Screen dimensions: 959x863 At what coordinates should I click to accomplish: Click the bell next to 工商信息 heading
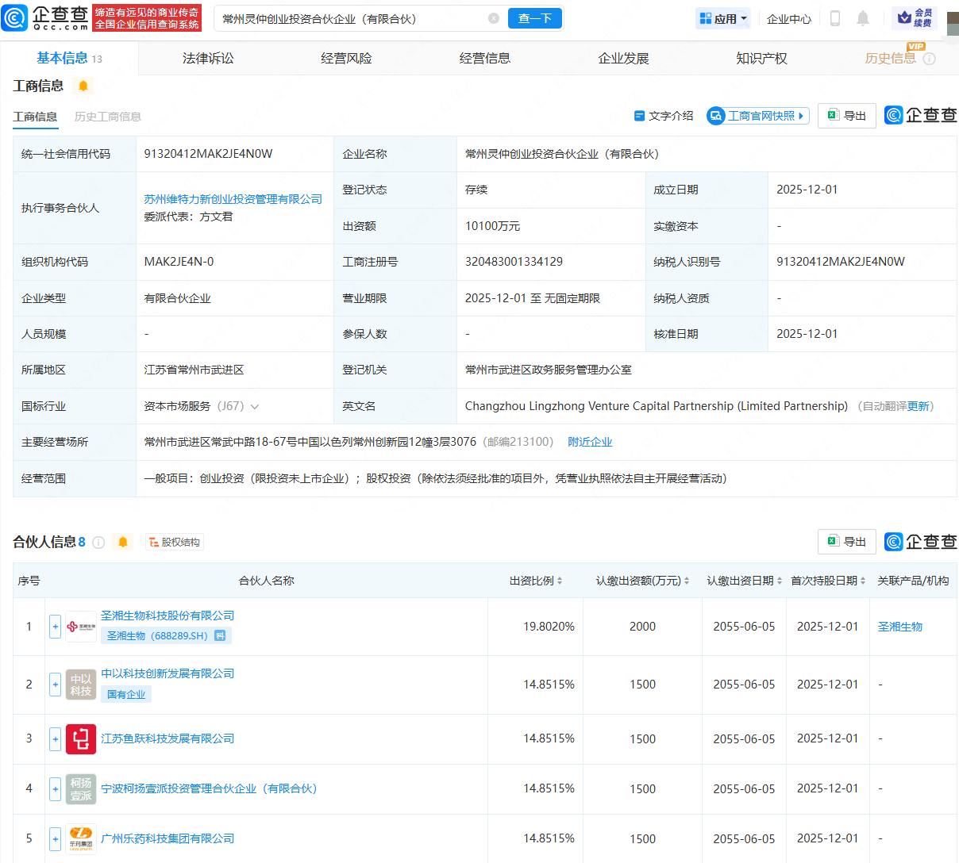coord(83,86)
